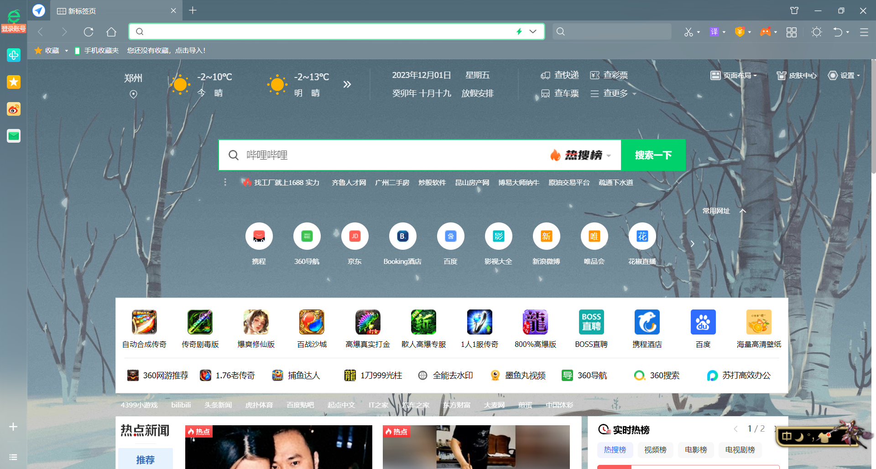876x469 pixels.
Task: Expand the address bar dropdown arrow
Action: 532,31
